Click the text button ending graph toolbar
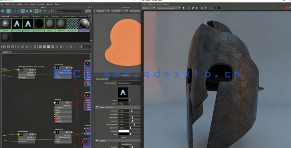 [x=86, y=47]
